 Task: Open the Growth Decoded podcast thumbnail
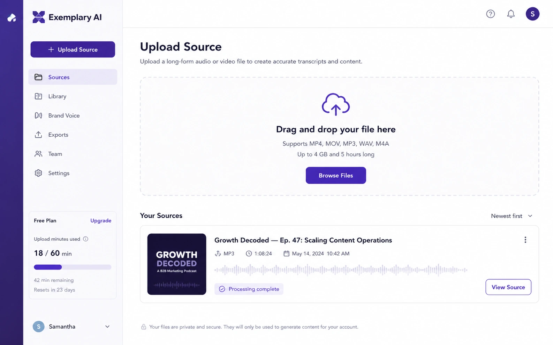(x=177, y=264)
